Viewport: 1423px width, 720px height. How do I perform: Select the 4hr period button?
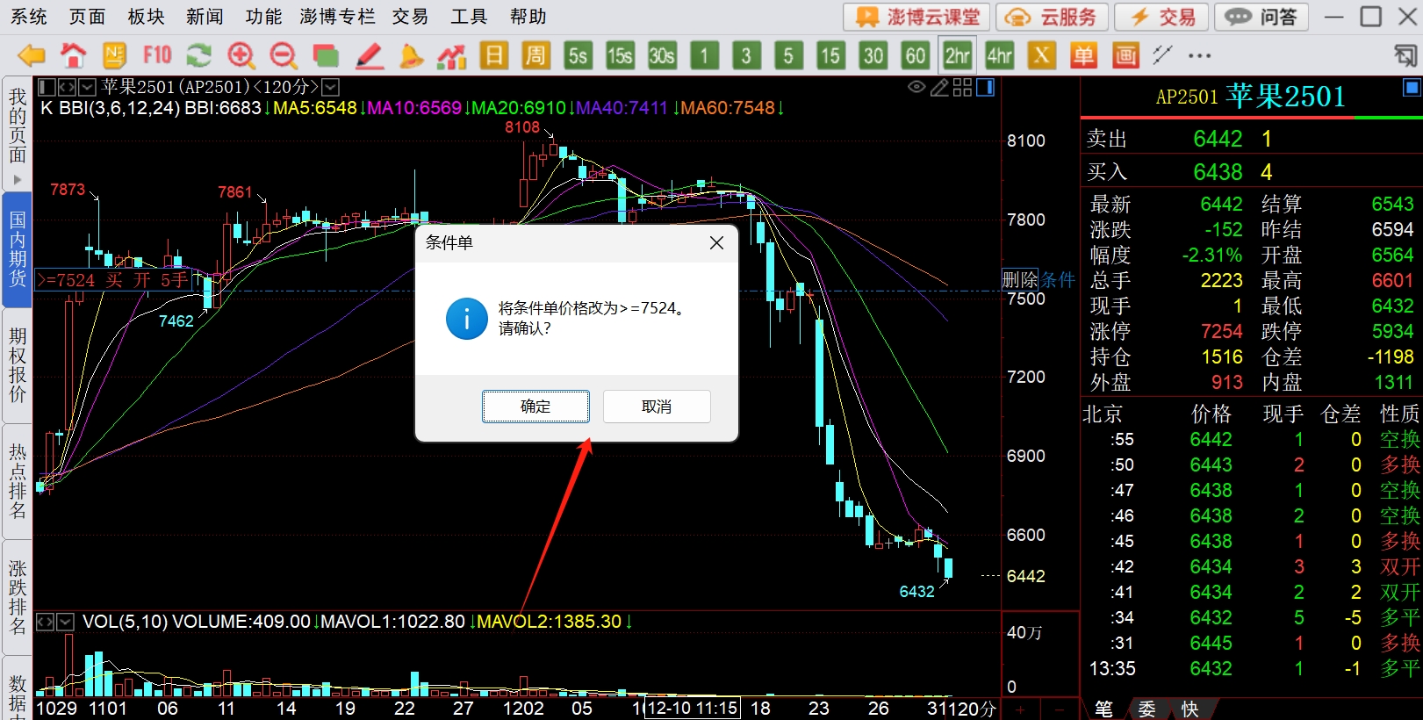[1000, 56]
